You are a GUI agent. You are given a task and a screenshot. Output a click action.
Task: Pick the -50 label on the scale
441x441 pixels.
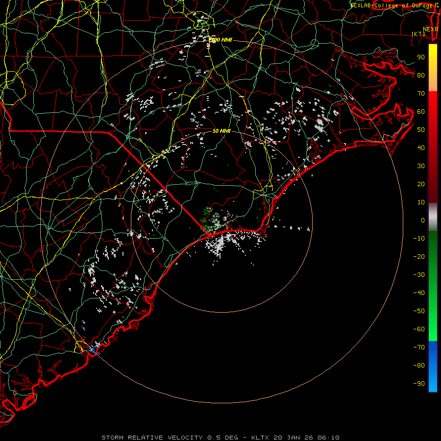419,311
